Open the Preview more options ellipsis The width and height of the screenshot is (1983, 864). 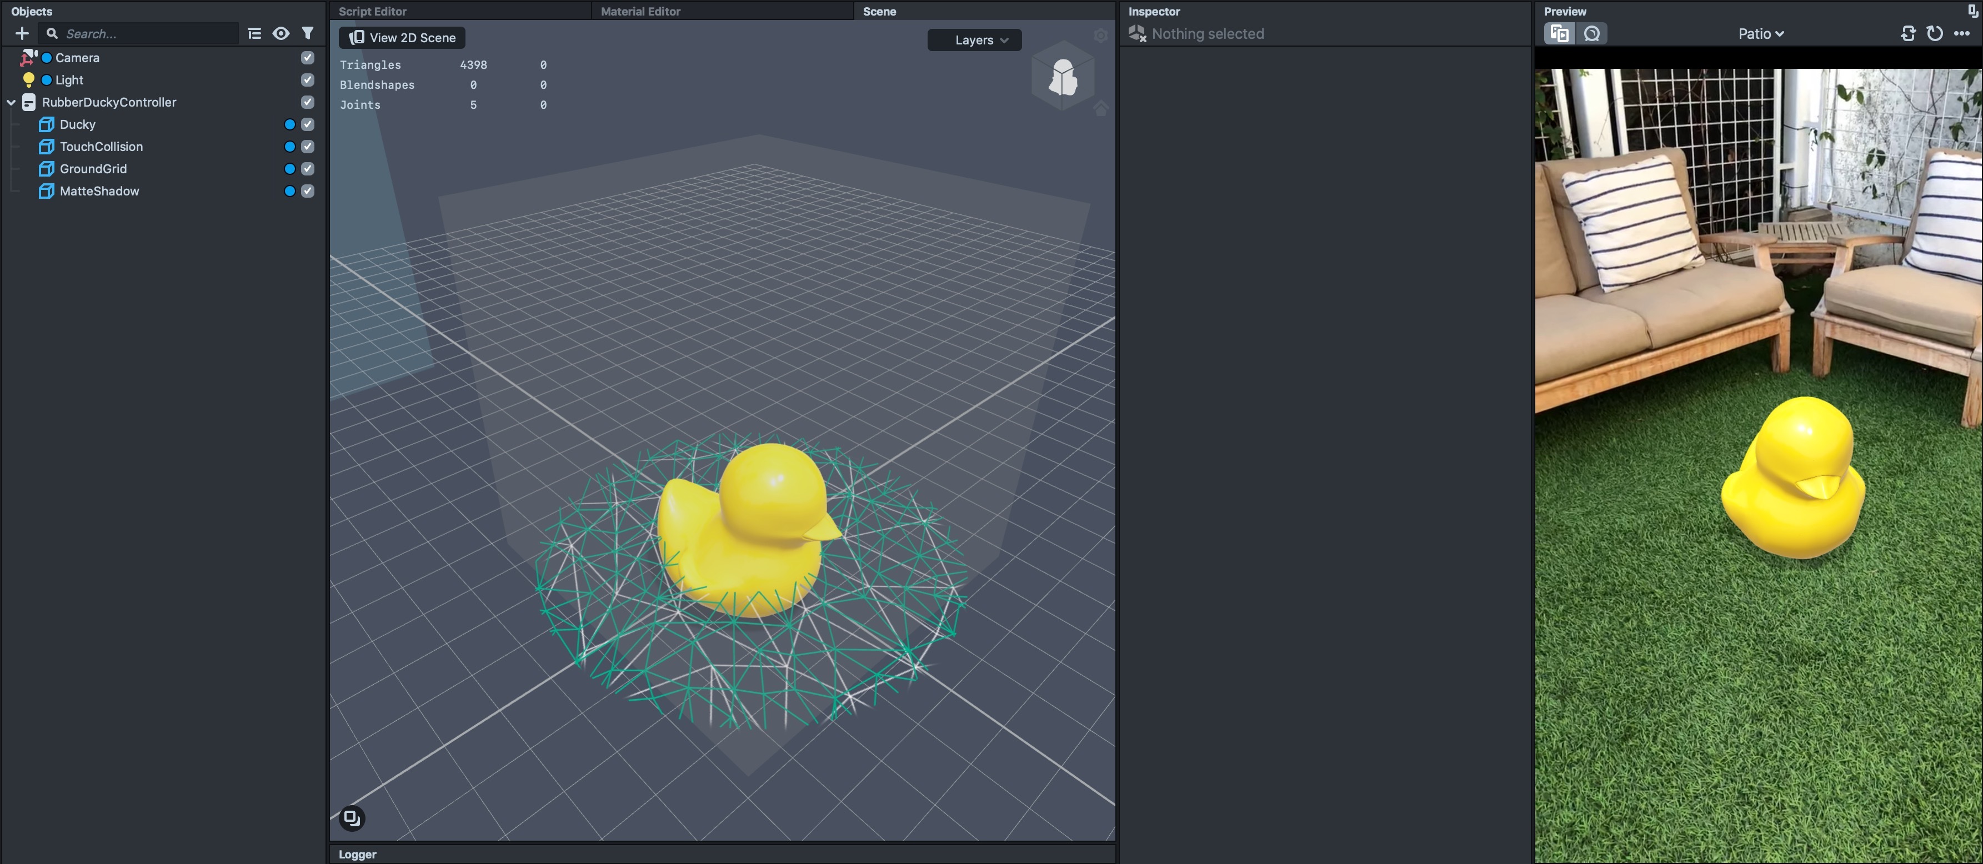coord(1961,34)
